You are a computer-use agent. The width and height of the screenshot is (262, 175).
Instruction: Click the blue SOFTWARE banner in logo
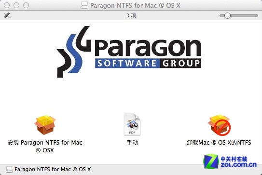pos(127,64)
